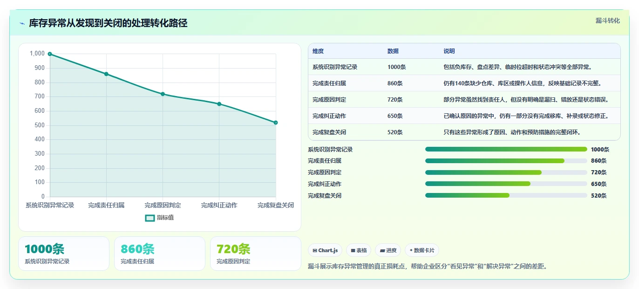
Task: Select the chart data point for 完成责任归属
Action: point(106,74)
